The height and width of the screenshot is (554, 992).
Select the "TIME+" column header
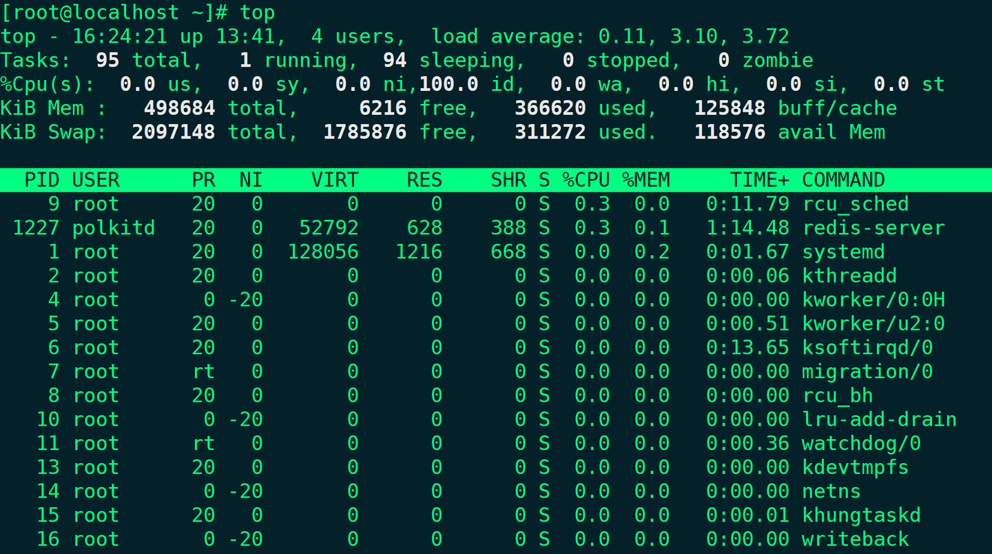760,180
